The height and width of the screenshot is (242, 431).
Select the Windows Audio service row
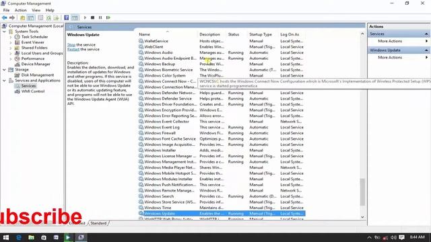pyautogui.click(x=222, y=52)
